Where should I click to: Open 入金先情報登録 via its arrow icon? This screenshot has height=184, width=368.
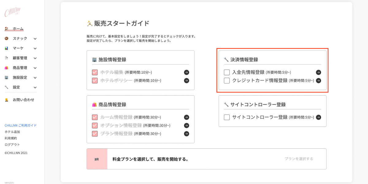(x=318, y=72)
